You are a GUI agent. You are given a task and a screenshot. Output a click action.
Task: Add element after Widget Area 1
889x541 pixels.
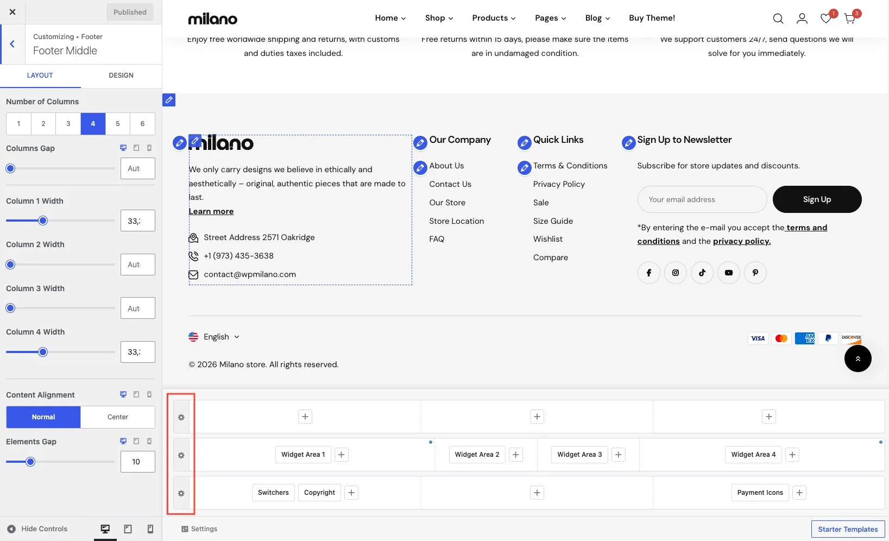point(341,455)
